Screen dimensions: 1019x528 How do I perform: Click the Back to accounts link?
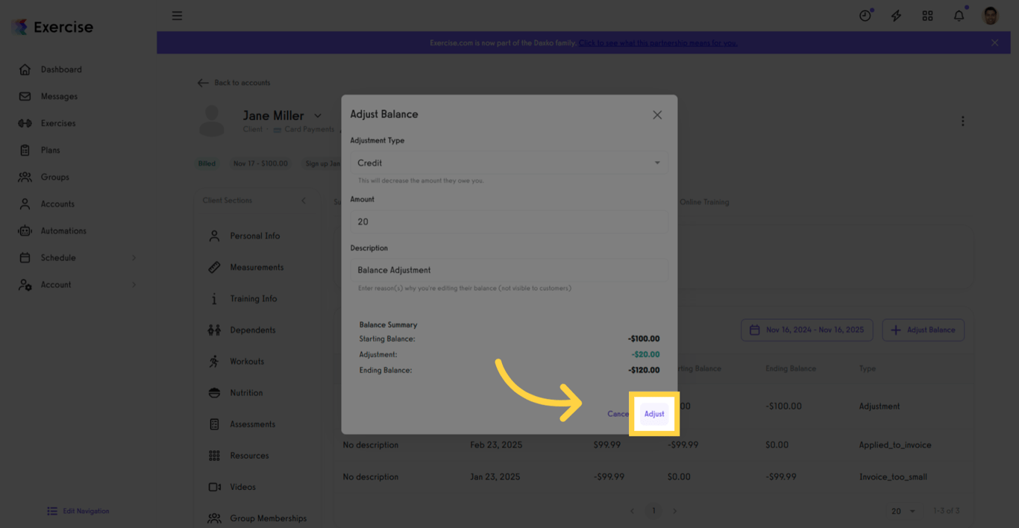(x=233, y=83)
